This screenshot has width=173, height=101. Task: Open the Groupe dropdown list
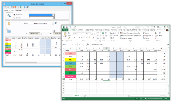click(54, 18)
